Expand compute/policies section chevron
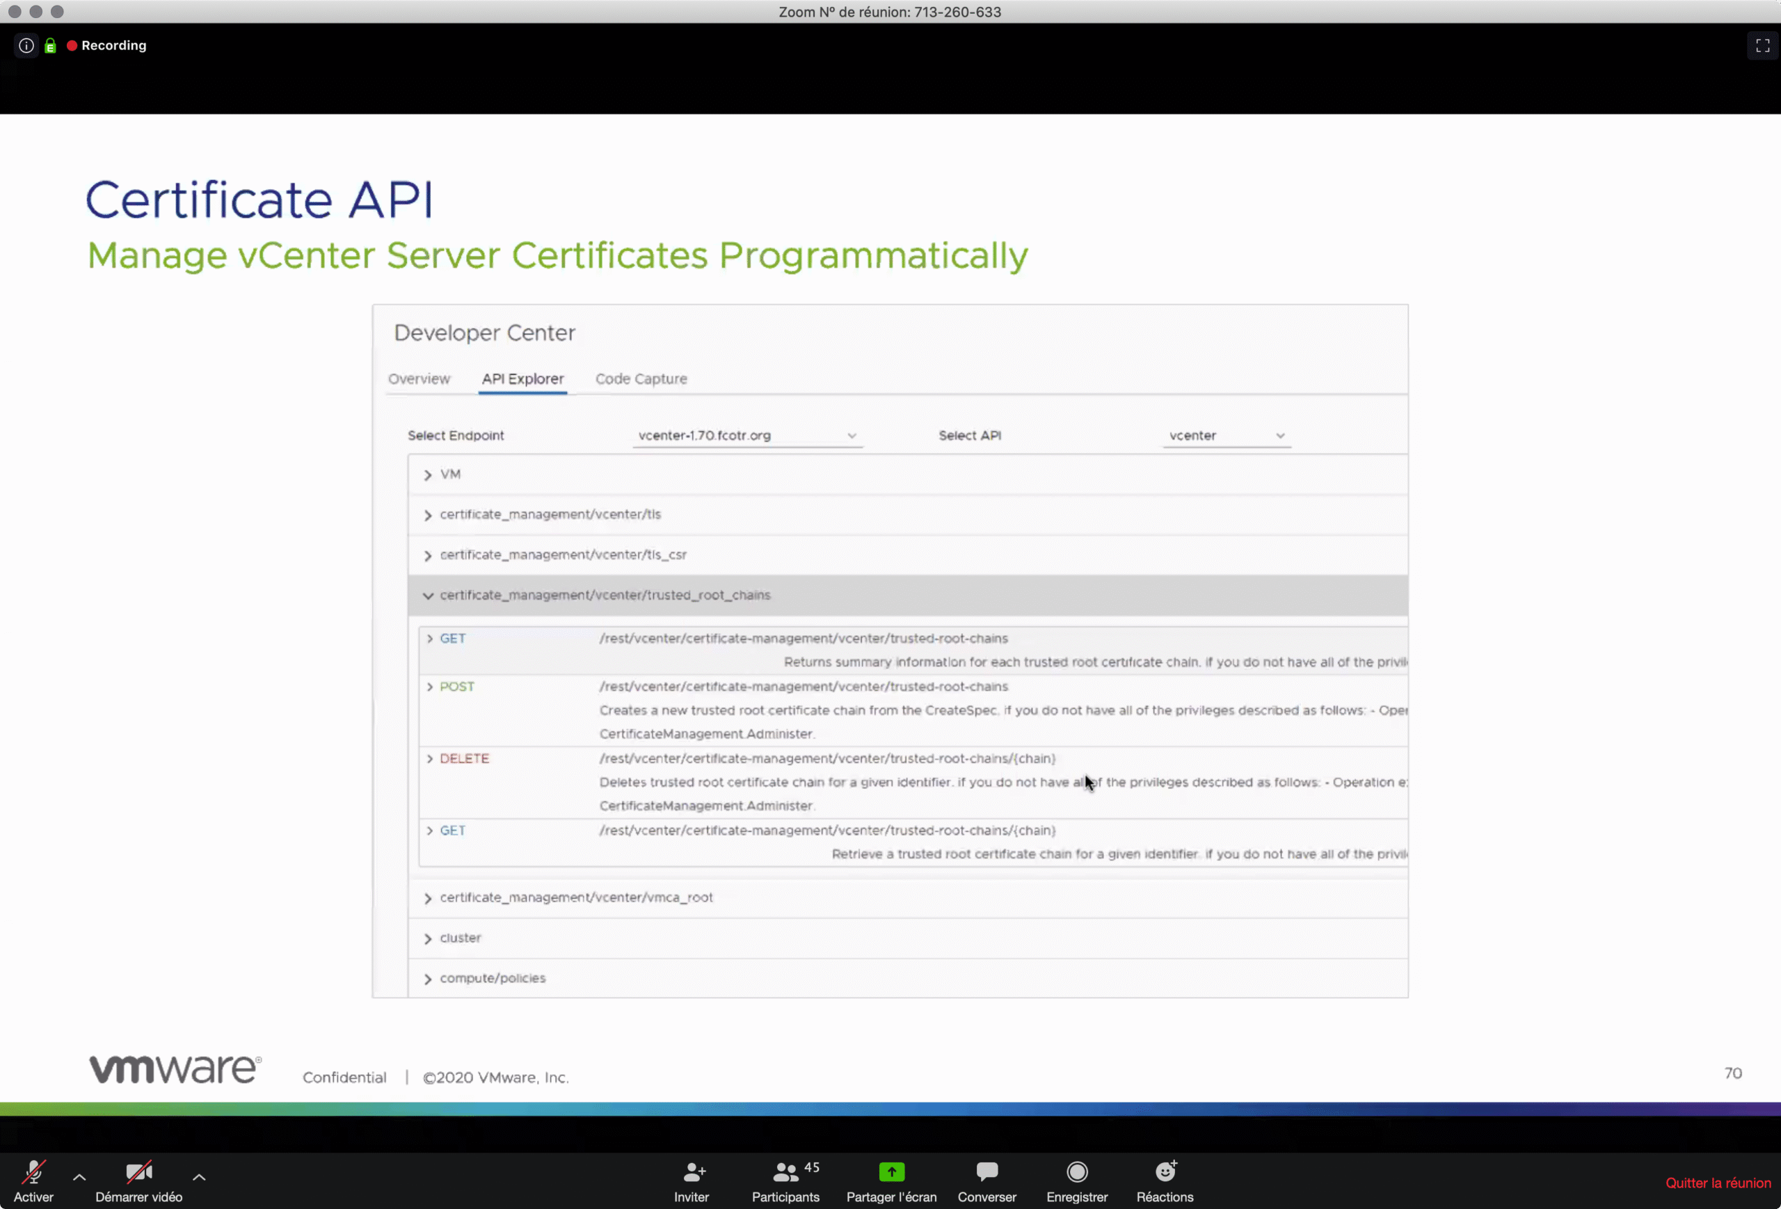 428,979
